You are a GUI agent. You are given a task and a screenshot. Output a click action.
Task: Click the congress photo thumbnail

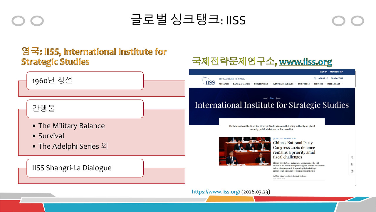pos(245,151)
